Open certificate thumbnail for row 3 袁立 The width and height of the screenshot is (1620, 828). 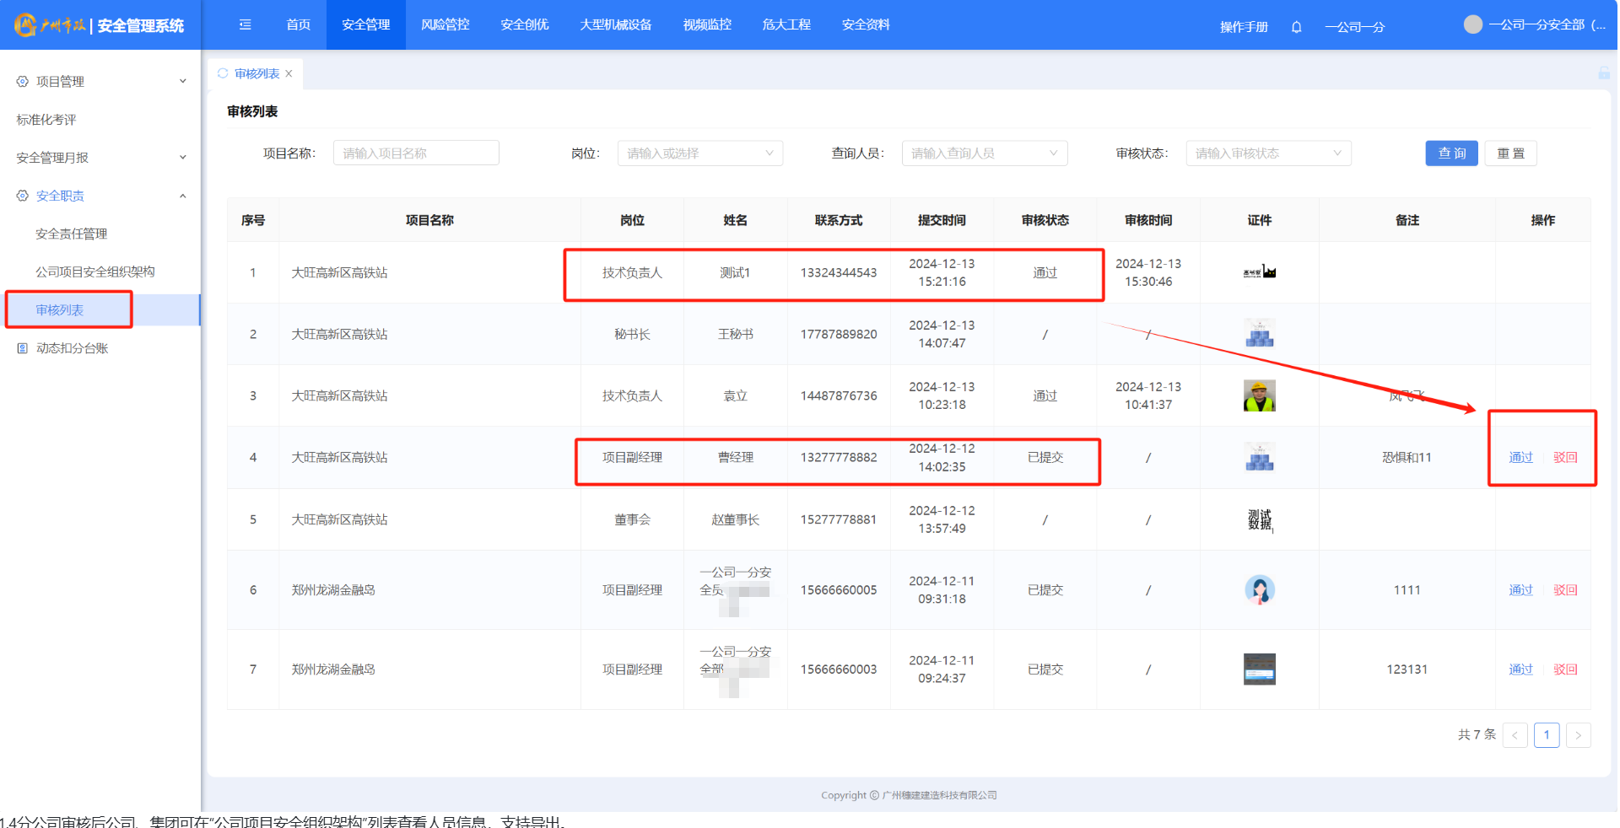point(1259,395)
